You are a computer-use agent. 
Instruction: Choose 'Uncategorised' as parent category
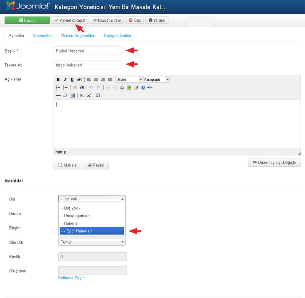coord(92,216)
